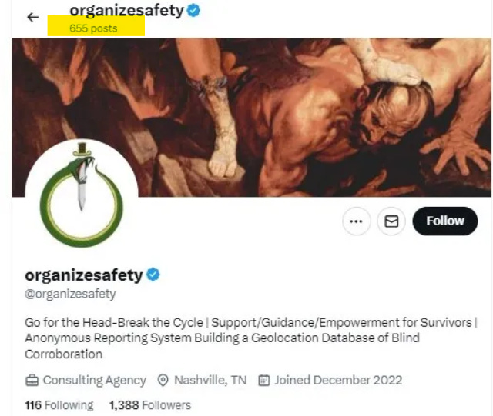Click the organizesafety title in header
Viewport: 493px width, 416px height.
(126, 10)
